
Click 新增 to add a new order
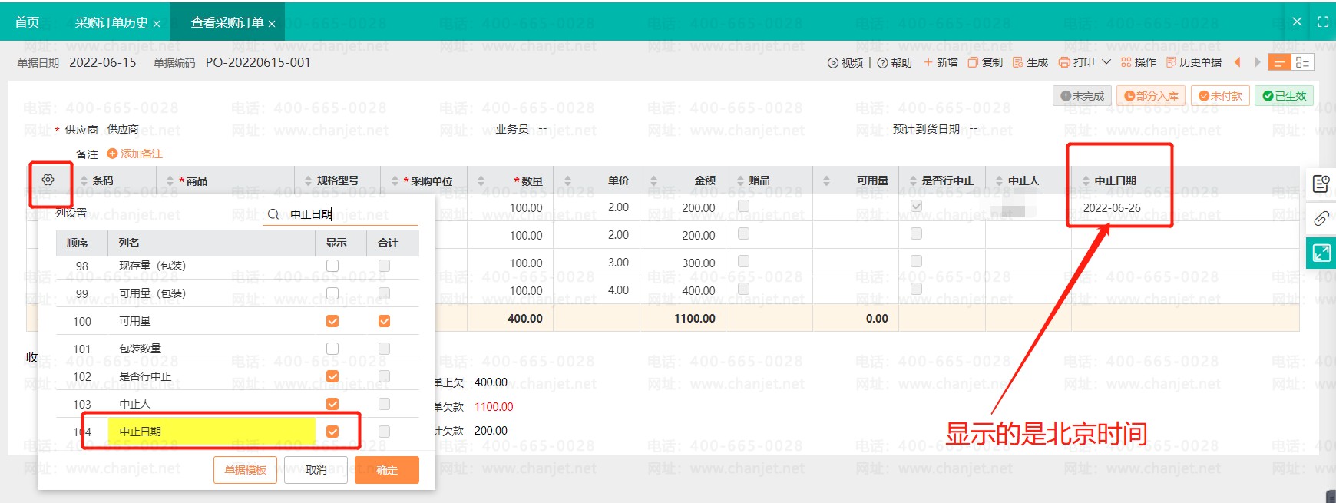941,62
